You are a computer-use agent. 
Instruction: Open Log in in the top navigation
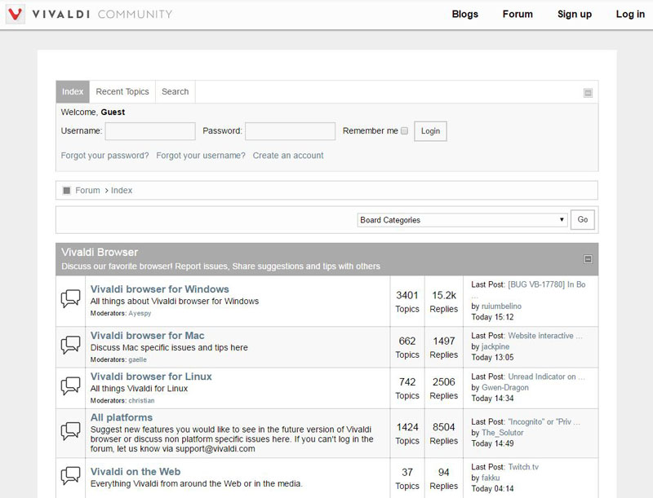click(630, 14)
